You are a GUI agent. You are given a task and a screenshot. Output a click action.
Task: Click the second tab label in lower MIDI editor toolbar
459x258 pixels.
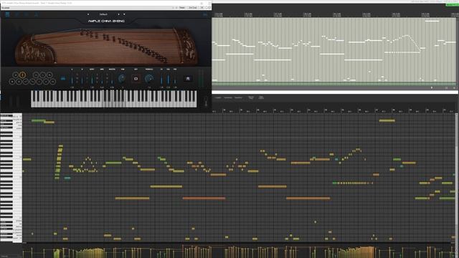(x=228, y=97)
